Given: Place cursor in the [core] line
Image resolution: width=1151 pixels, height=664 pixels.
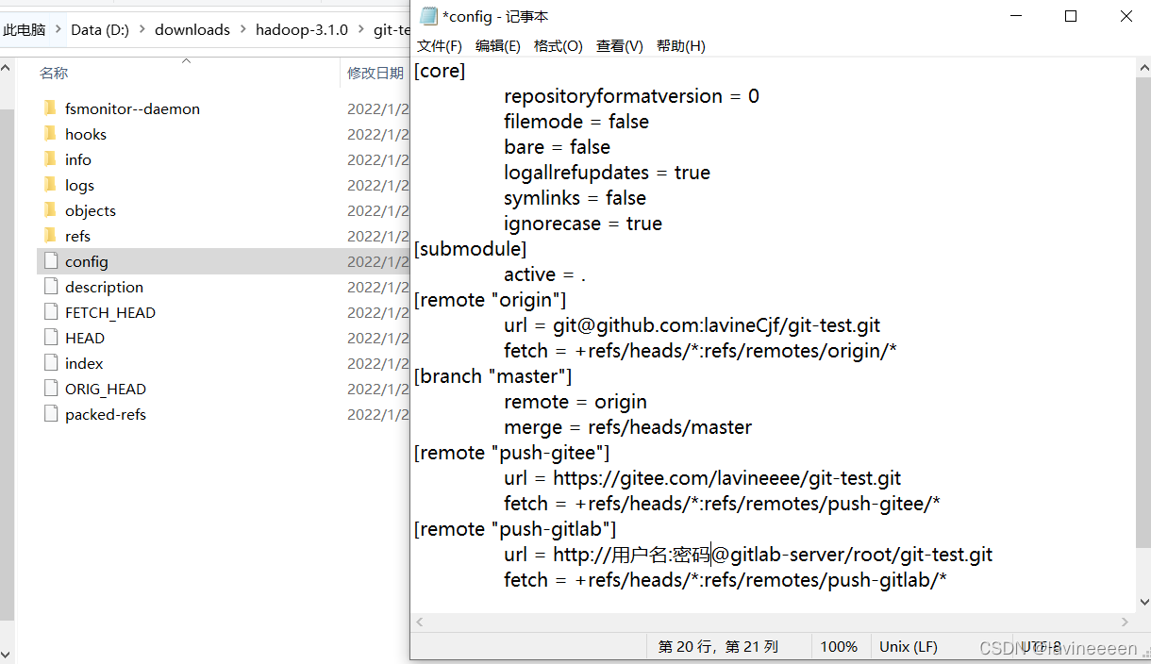Looking at the screenshot, I should (x=440, y=71).
